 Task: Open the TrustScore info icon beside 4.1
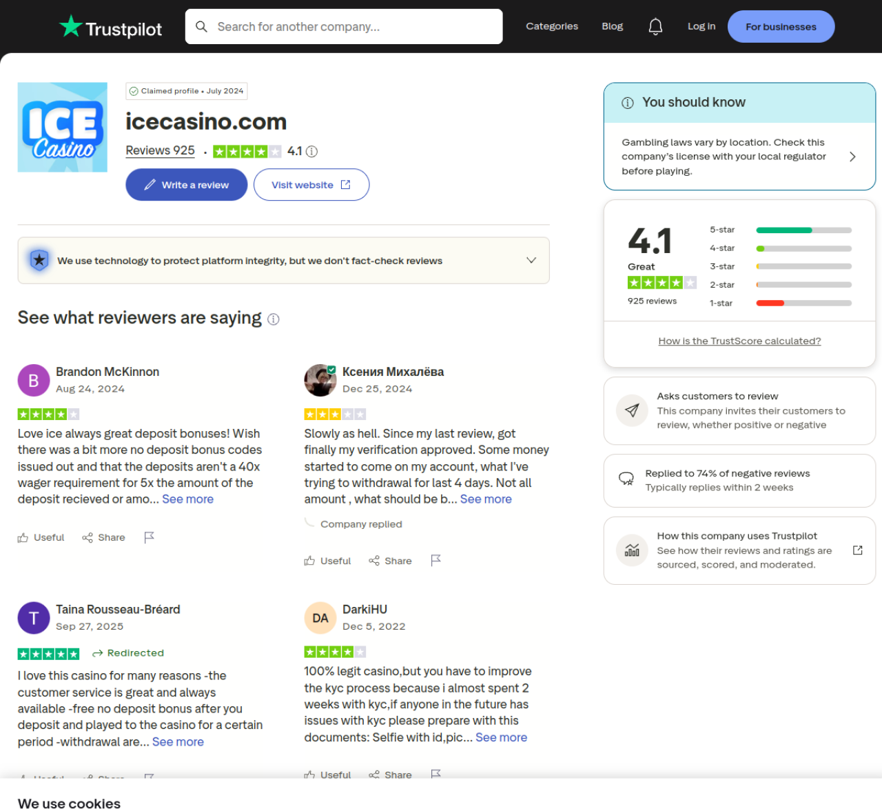click(311, 152)
